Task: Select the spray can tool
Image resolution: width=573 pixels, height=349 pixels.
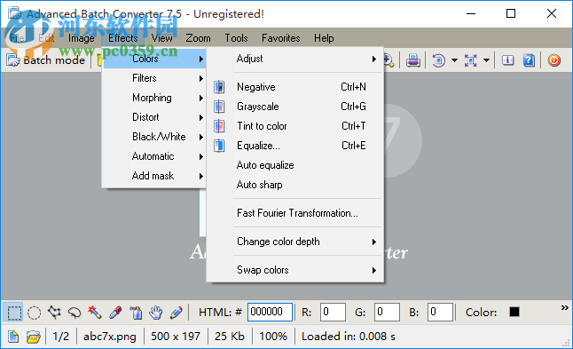Action: 136,313
